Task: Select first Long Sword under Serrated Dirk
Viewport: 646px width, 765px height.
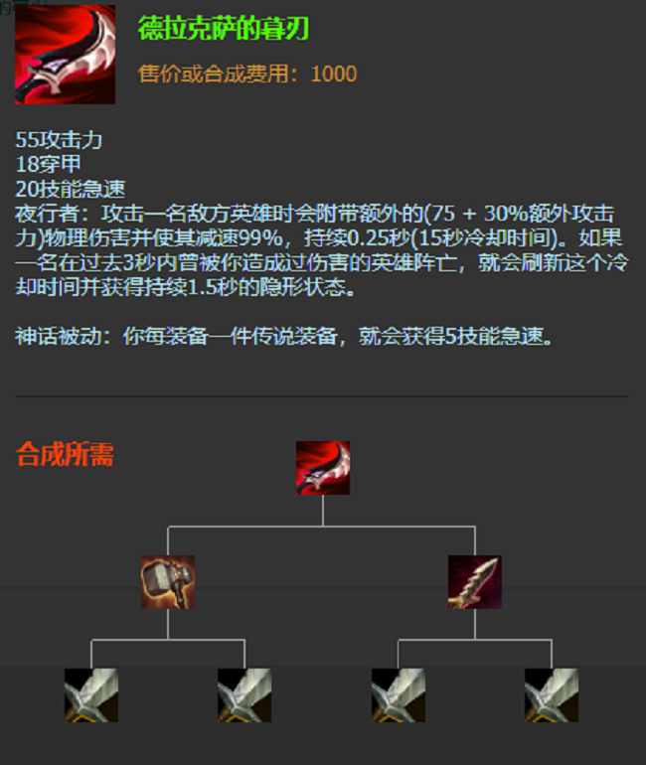Action: coord(399,695)
